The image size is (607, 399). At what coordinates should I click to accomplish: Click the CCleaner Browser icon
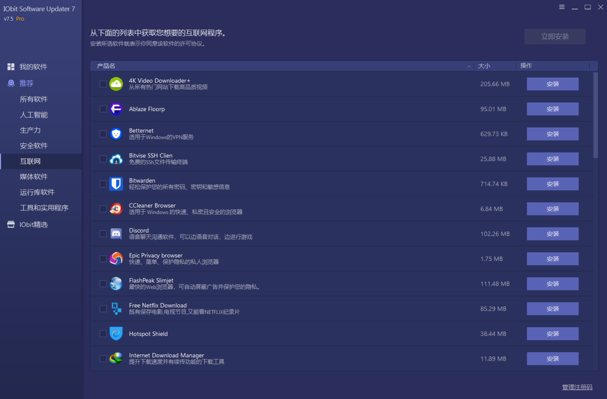pyautogui.click(x=116, y=209)
